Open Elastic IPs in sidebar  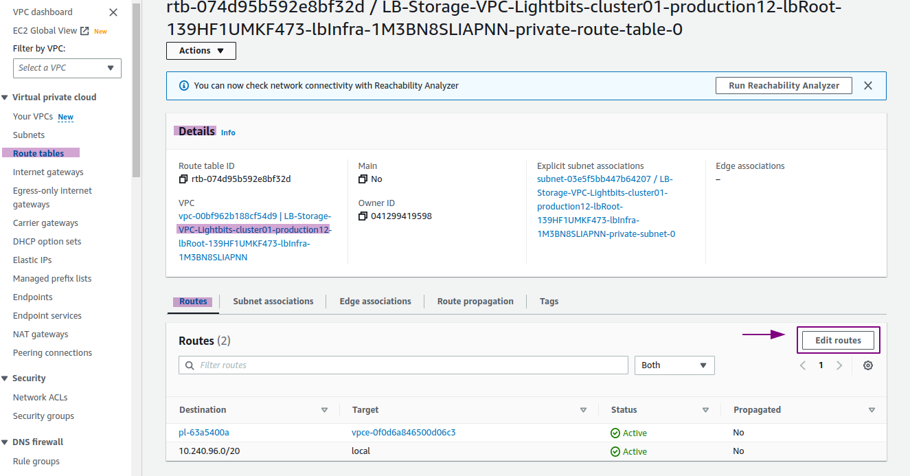[32, 260]
